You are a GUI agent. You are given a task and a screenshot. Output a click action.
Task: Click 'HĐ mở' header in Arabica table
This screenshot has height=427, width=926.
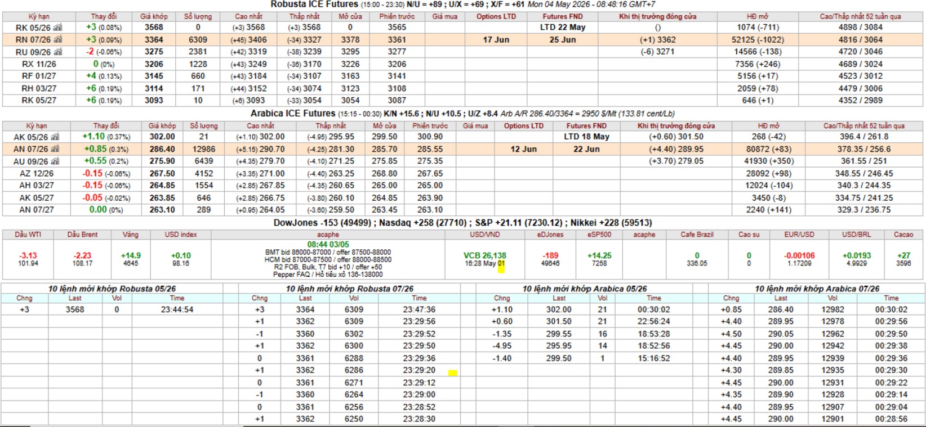pos(768,126)
